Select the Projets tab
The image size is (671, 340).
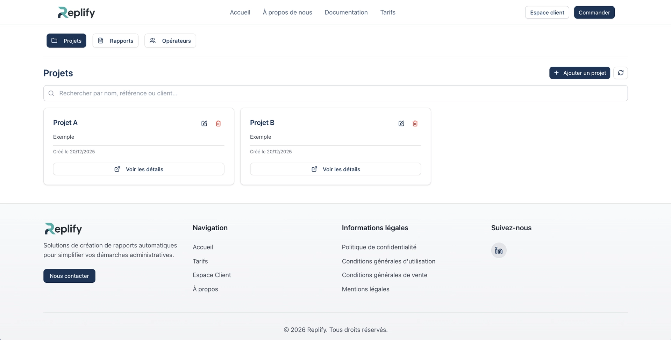(x=66, y=41)
